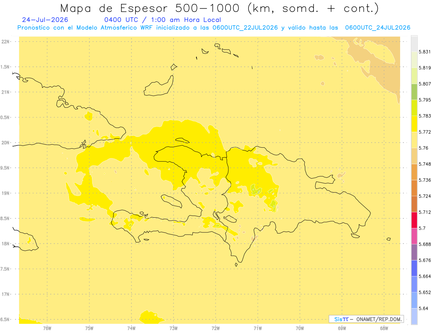Click the pink colorbar swatch between 5.688 and 5.7

(x=414, y=236)
